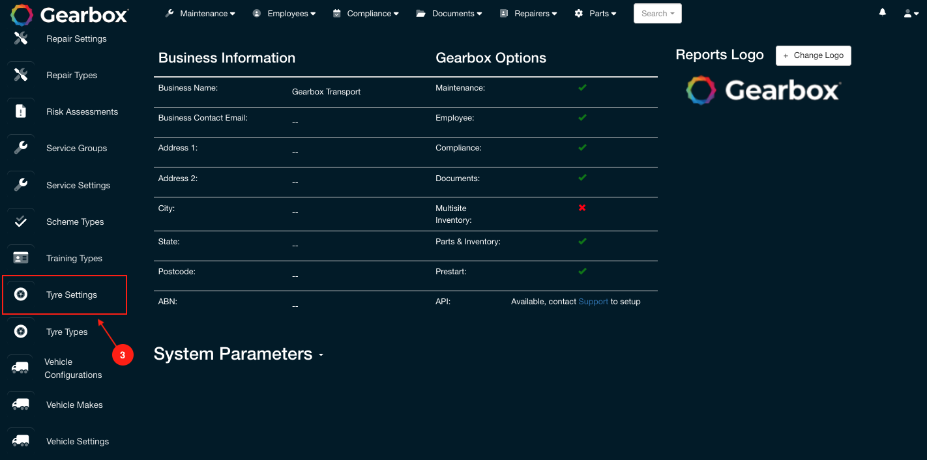The width and height of the screenshot is (927, 460).
Task: Click the Prestart option green checkmark
Action: point(582,271)
